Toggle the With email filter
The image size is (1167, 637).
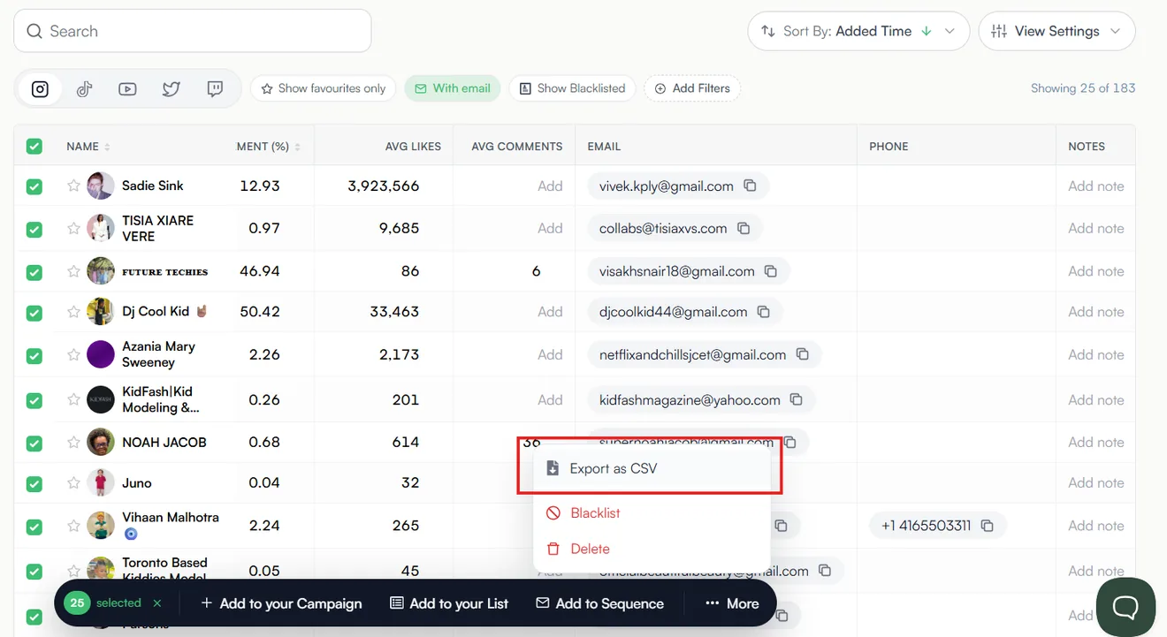click(453, 88)
